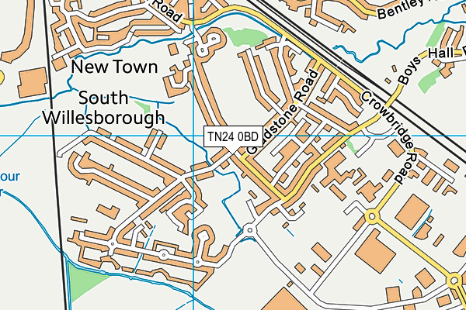
Task: Click the large orange building east of the roundabout
Action: [410, 210]
